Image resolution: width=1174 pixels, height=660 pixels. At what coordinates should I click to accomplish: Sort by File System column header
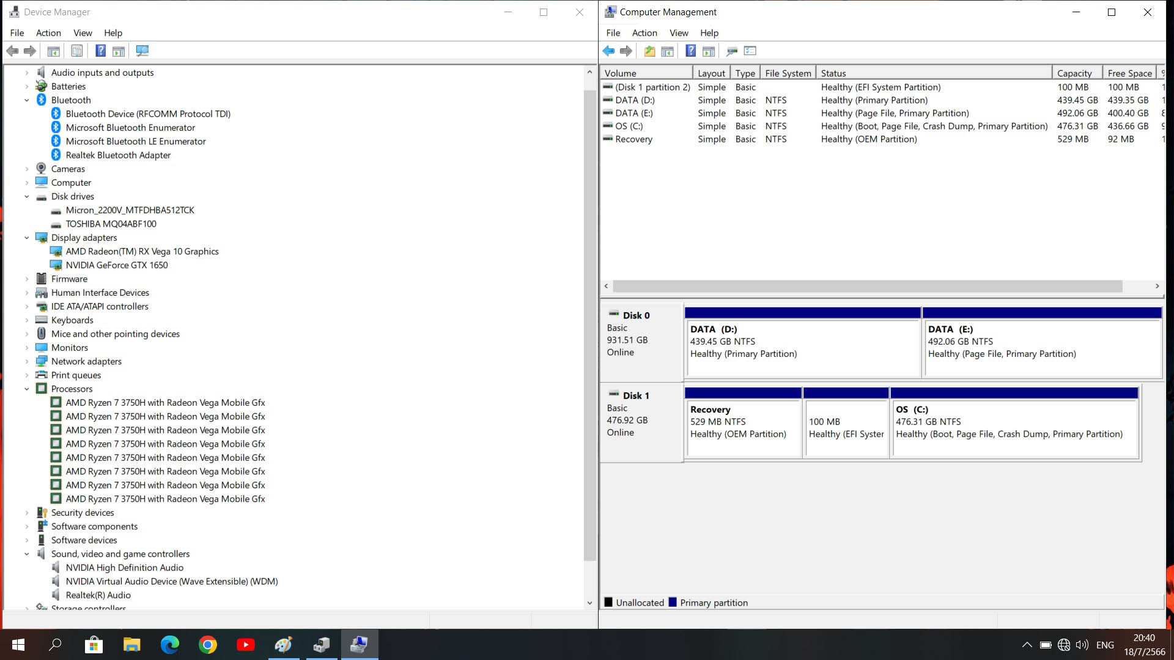pos(788,73)
